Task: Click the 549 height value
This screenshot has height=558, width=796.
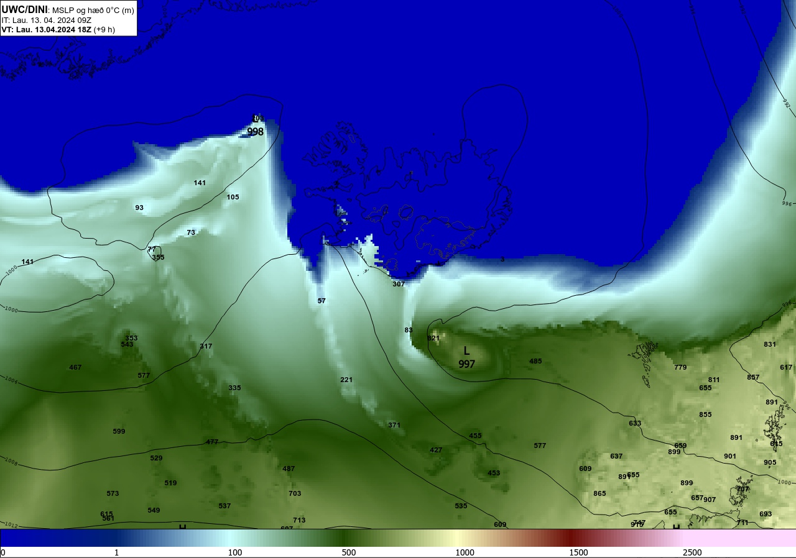Action: [154, 510]
